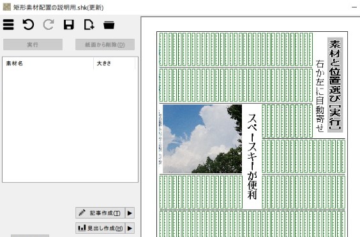Viewport: 360px width, 237px height.
Task: Click the pencil icon on 記事作成
Action: point(82,213)
